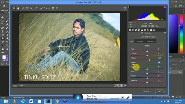Screen dimensions: 185x104
Task: Open the zoom level dropdown
Action: [26, 86]
